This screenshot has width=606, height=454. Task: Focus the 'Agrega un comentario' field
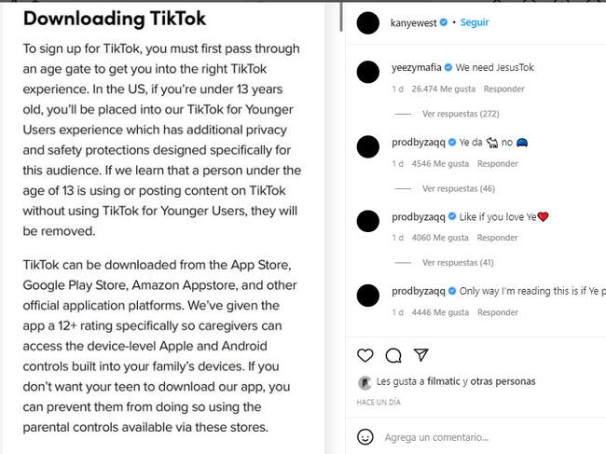coord(485,436)
